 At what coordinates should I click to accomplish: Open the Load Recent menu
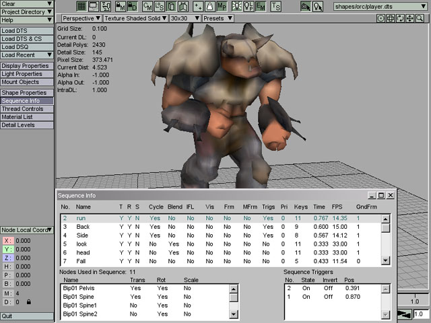[26, 55]
